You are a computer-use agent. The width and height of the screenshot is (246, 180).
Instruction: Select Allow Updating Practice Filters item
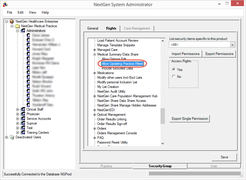coord(122,64)
